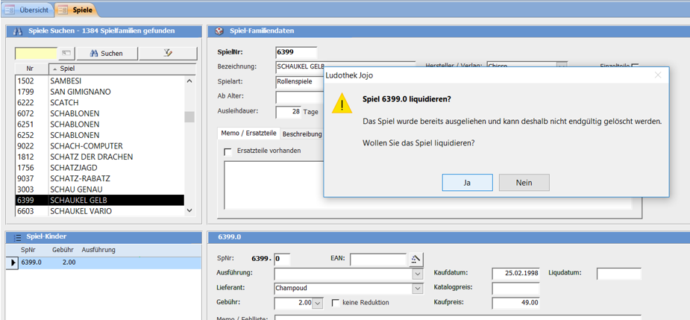
Task: Click the SpNr suffix field showing 0
Action: [282, 259]
